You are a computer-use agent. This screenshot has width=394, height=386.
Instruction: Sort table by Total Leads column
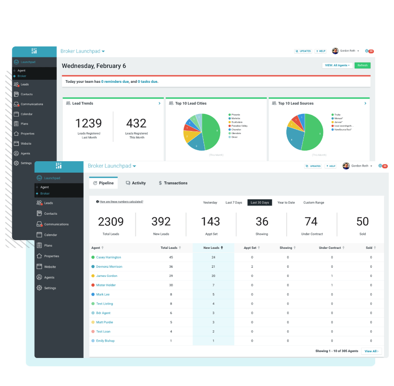coord(171,248)
